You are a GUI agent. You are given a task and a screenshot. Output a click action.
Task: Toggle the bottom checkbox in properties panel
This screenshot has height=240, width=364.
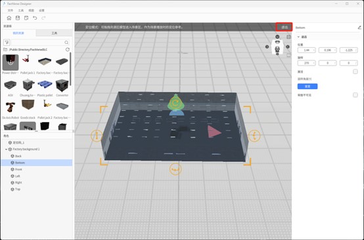click(355, 95)
